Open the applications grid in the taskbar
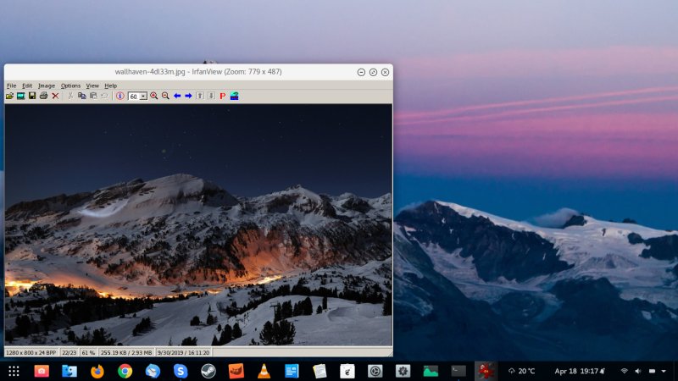Viewport: 678px width, 381px height. [x=14, y=371]
